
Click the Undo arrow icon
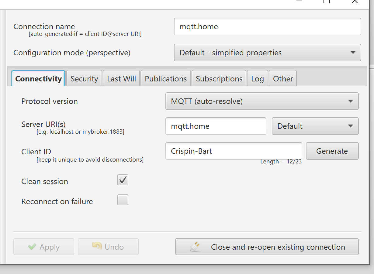point(97,246)
